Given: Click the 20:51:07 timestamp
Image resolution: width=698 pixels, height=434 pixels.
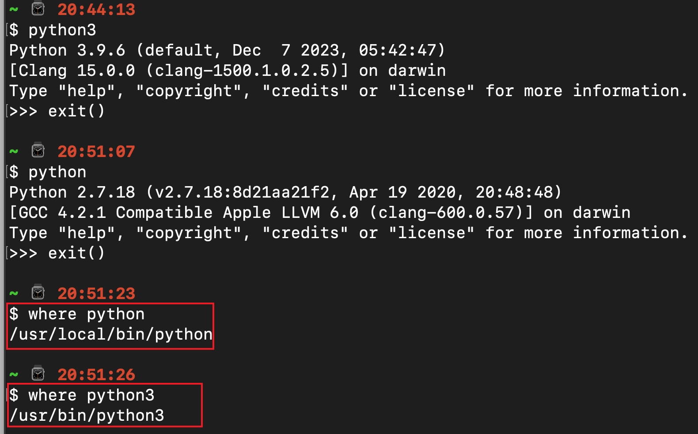Looking at the screenshot, I should (96, 152).
